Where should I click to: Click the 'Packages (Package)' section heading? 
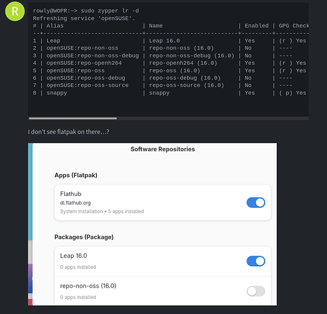pos(84,237)
